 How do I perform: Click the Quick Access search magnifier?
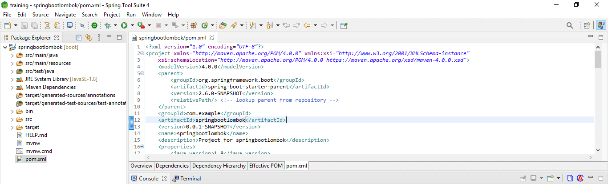[x=570, y=26]
